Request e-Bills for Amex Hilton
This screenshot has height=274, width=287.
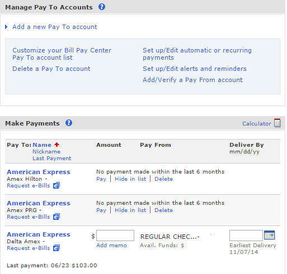pos(29,186)
